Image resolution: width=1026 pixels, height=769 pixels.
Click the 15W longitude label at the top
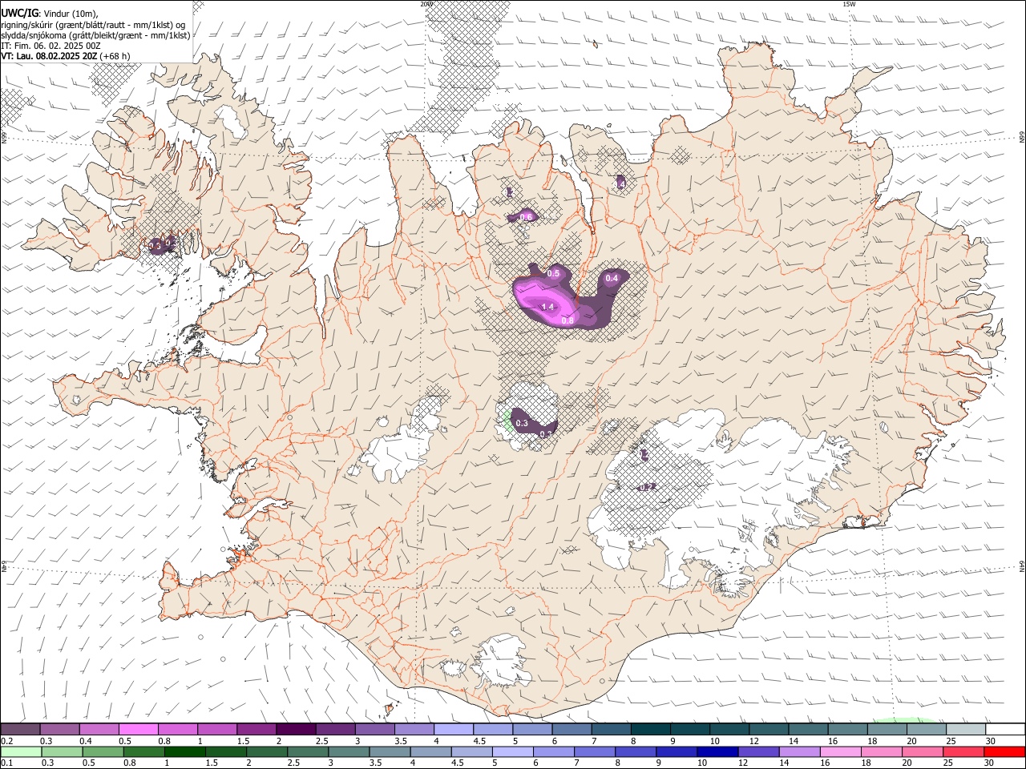(849, 4)
